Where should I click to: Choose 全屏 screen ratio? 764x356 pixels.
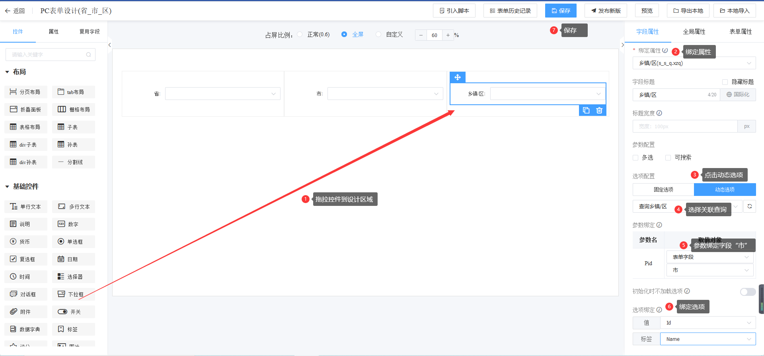[x=344, y=35]
